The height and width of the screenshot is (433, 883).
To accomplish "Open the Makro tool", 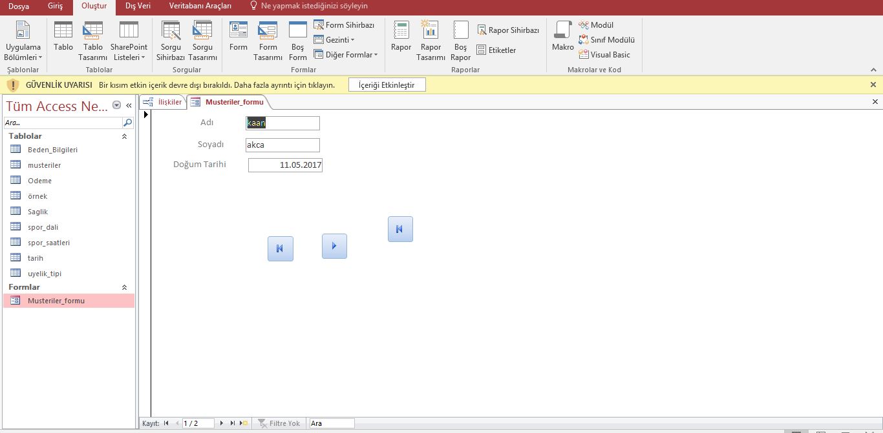I will [x=562, y=37].
